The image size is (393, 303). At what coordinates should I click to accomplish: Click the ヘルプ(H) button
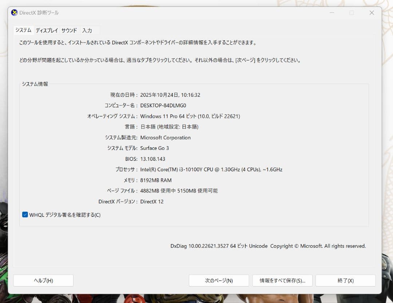pyautogui.click(x=43, y=280)
